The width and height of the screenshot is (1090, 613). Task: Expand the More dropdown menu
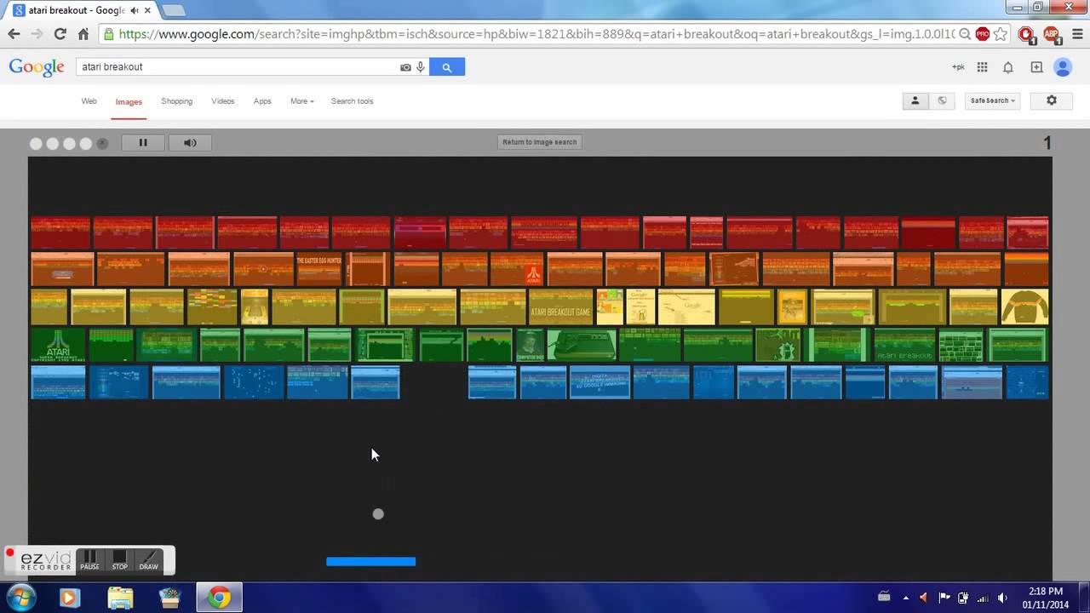(x=301, y=101)
